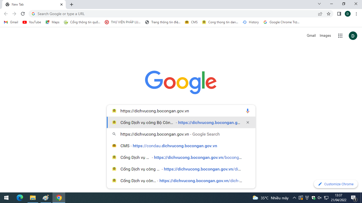Open the notification center icon
Viewport: 362px width, 203px height.
(354, 198)
